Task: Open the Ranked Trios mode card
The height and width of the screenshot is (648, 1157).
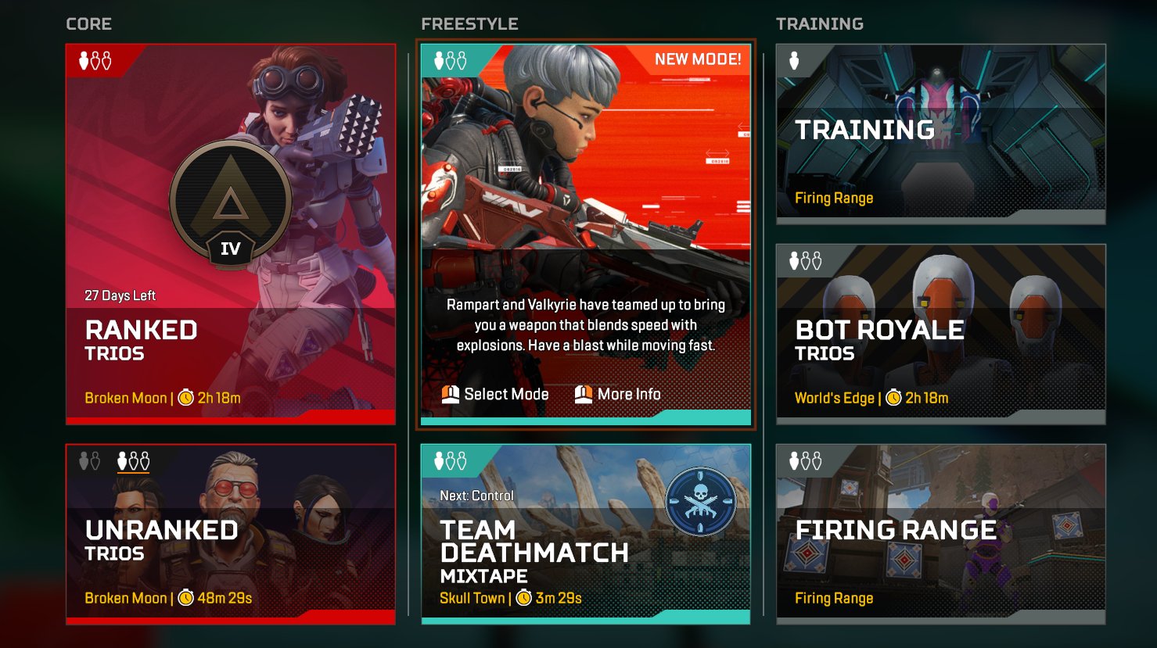Action: point(231,234)
